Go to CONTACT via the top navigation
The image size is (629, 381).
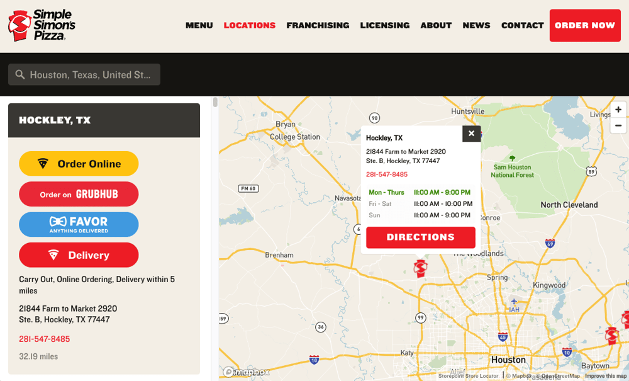(522, 25)
